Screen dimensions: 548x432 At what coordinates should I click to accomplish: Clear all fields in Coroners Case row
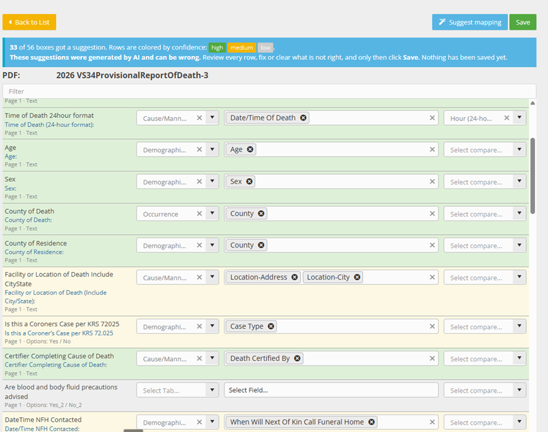(x=433, y=326)
